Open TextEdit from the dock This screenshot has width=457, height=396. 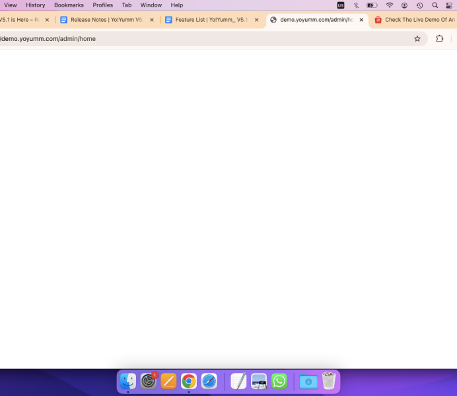(x=238, y=381)
